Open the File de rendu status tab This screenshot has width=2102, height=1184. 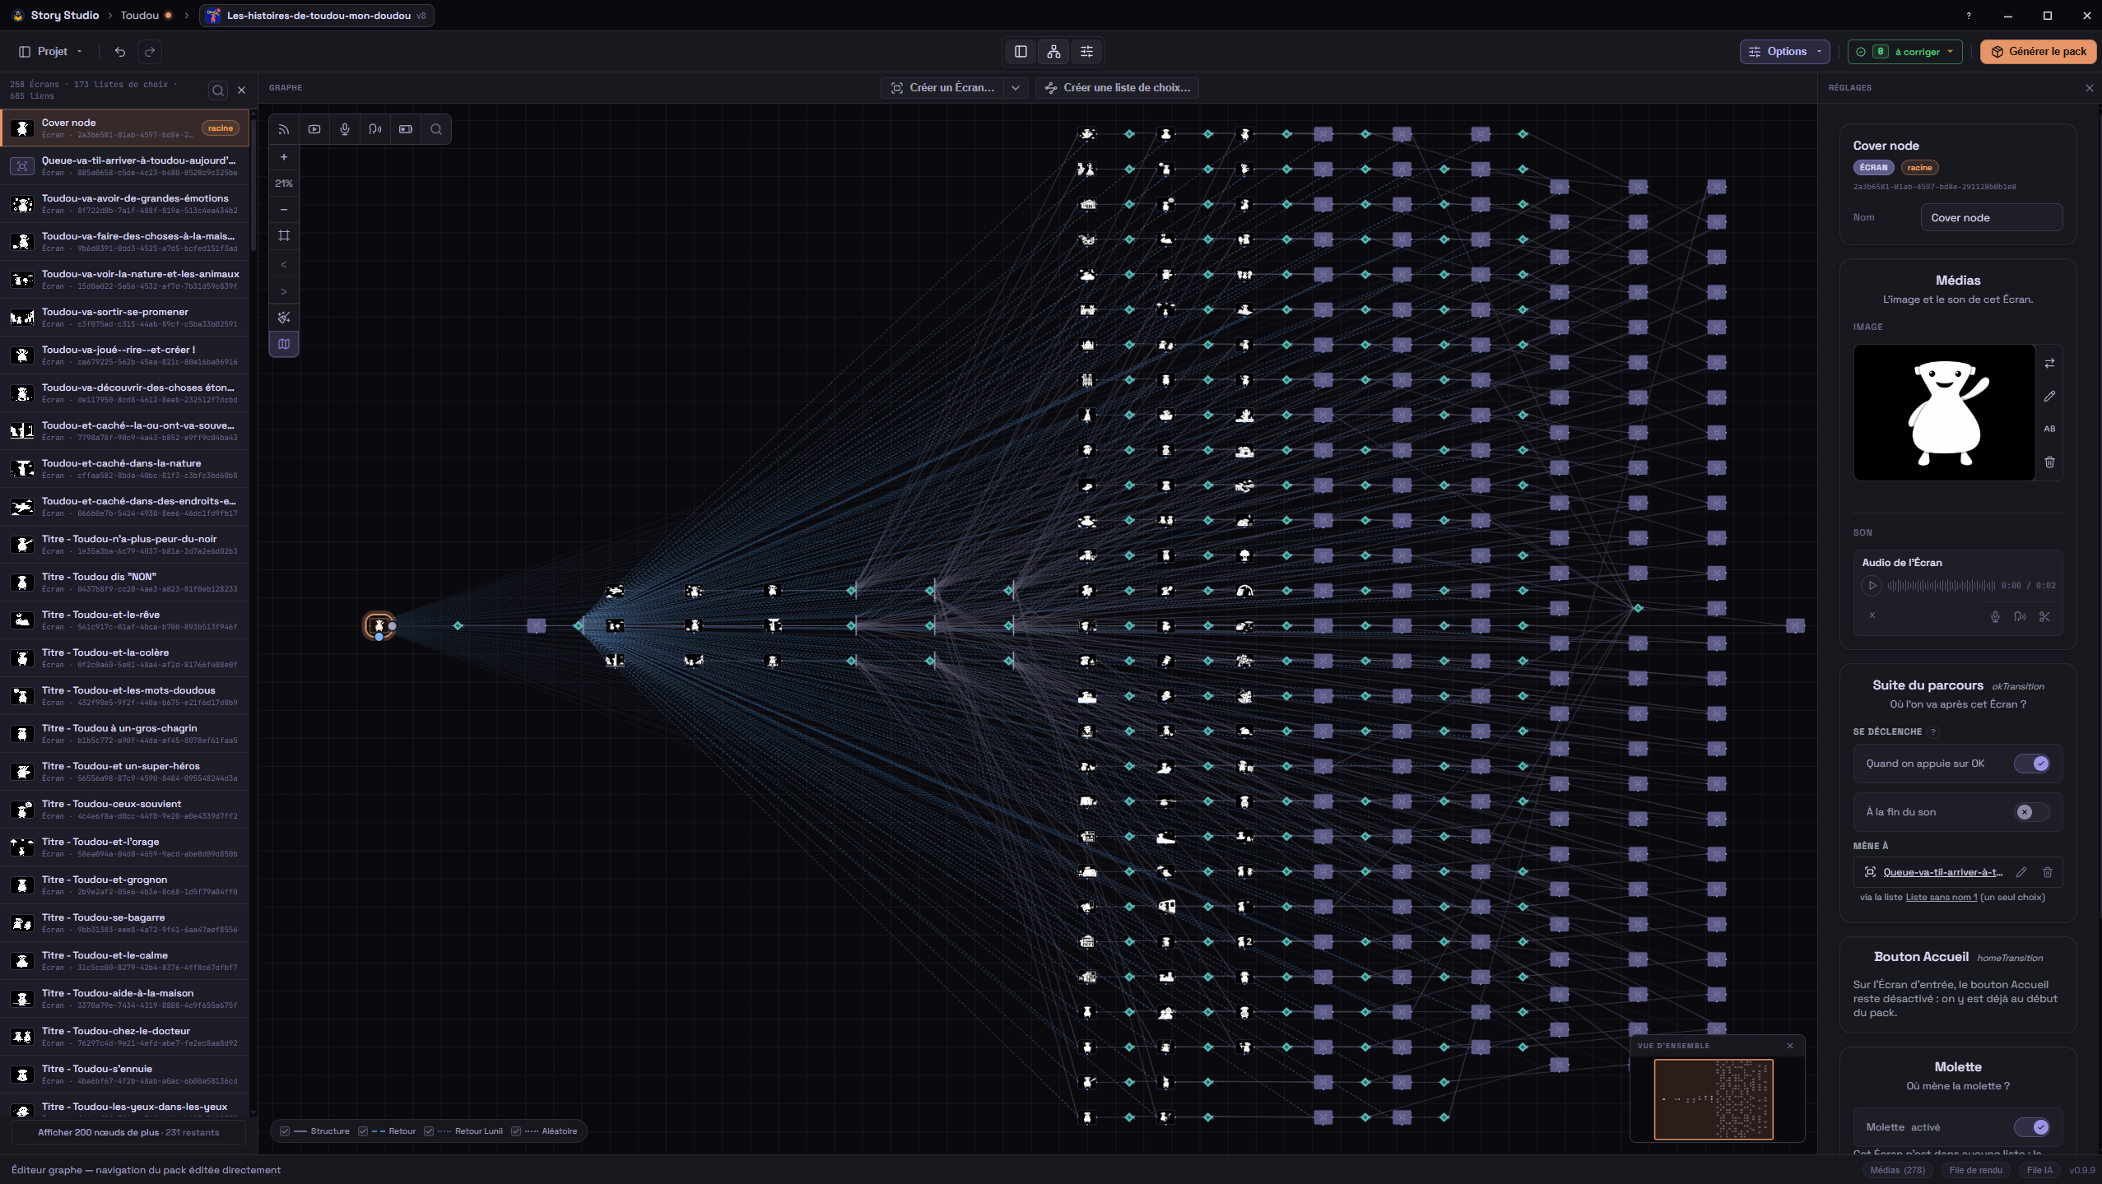click(x=1975, y=1170)
